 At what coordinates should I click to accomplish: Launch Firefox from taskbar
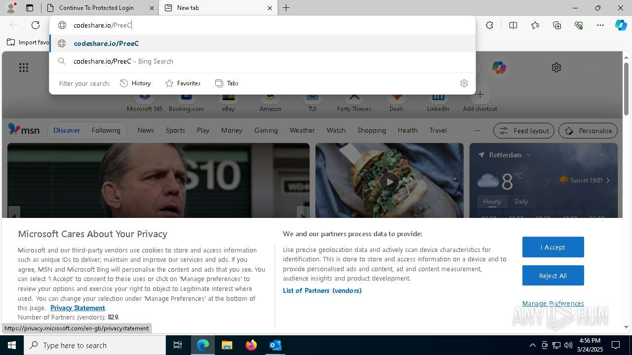click(x=251, y=345)
